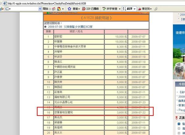Viewport: 185px width, 135px height.
Task: Click donor name 莊惠美
Action: 58,92
